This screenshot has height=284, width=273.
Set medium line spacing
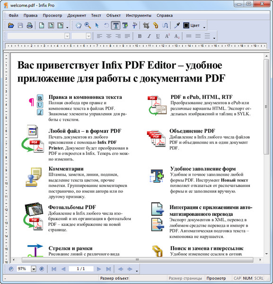coord(198,36)
